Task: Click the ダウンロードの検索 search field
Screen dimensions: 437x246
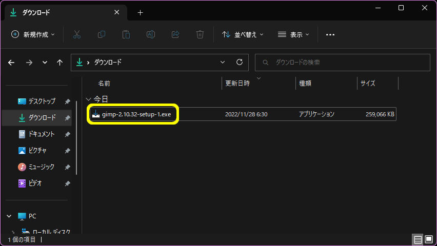Action: [x=343, y=63]
